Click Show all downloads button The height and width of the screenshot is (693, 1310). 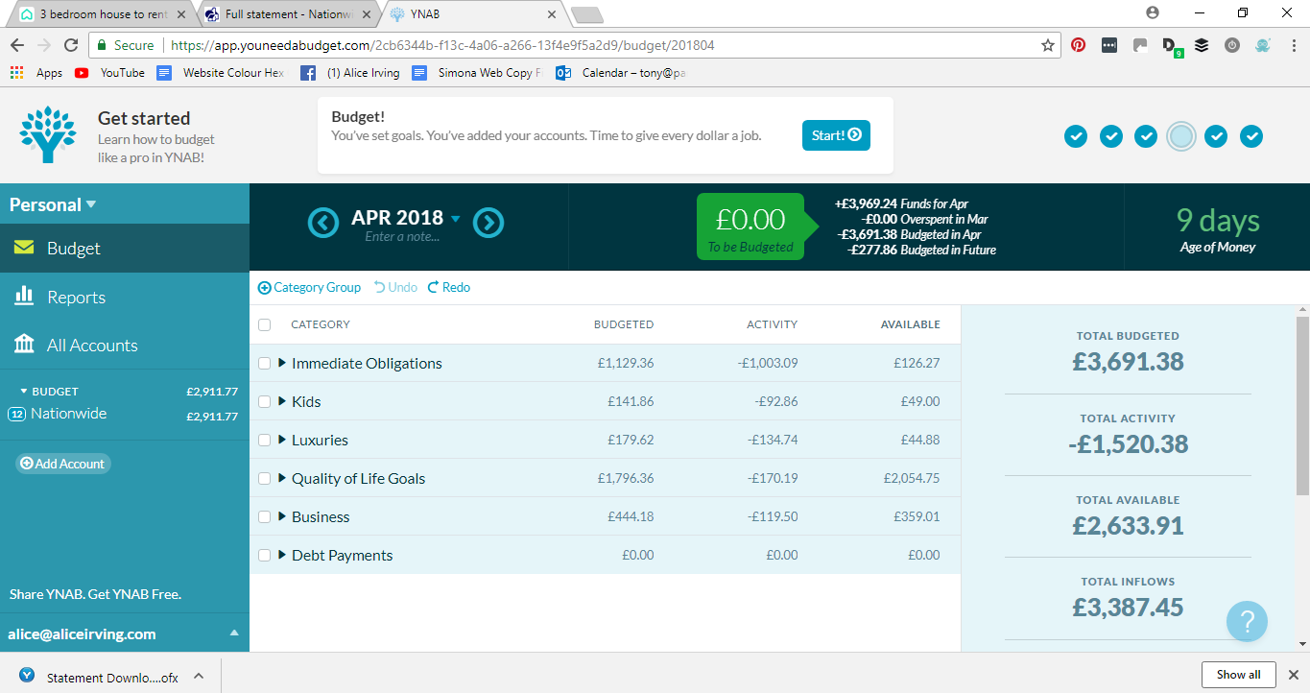tap(1238, 674)
